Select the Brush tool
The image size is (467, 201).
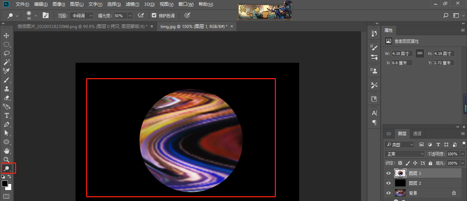click(x=6, y=80)
